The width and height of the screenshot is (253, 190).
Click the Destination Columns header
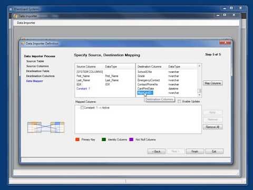(149, 66)
